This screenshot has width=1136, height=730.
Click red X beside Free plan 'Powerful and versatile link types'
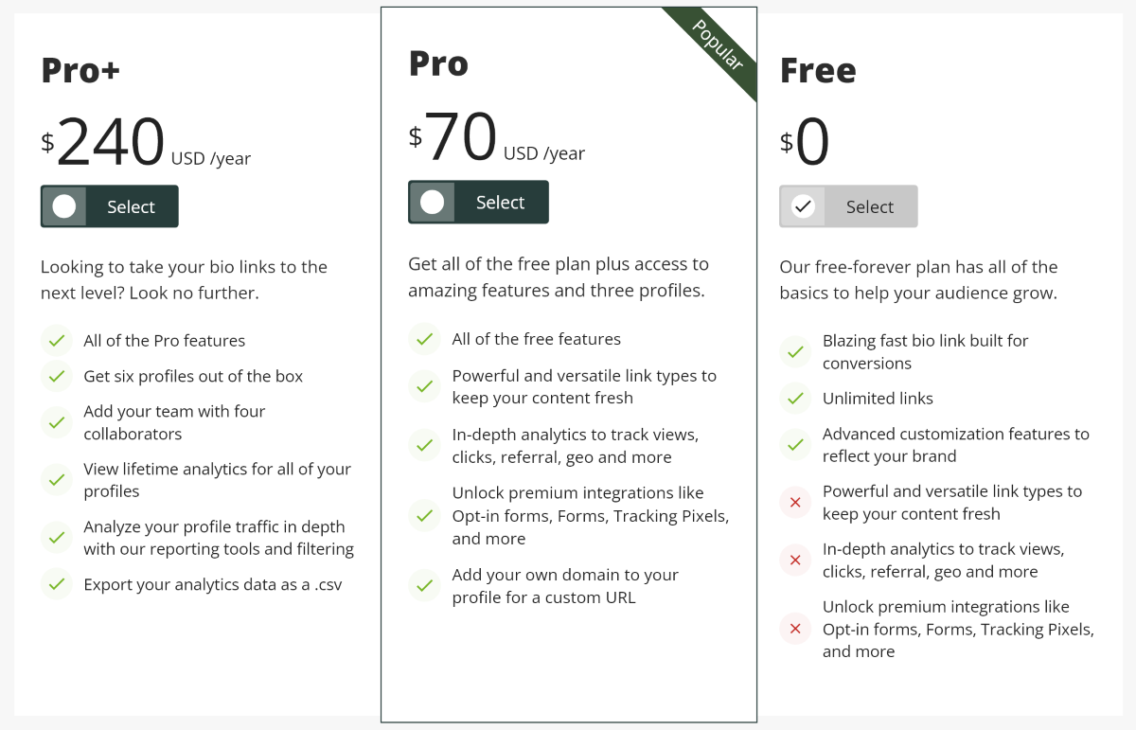795,502
